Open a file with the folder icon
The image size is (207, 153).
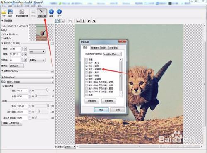[x=4, y=13]
